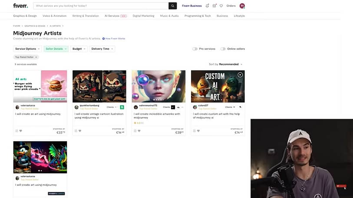Screen dimensions: 353x198
Task: Open Lifestyle category
Action: point(239,16)
